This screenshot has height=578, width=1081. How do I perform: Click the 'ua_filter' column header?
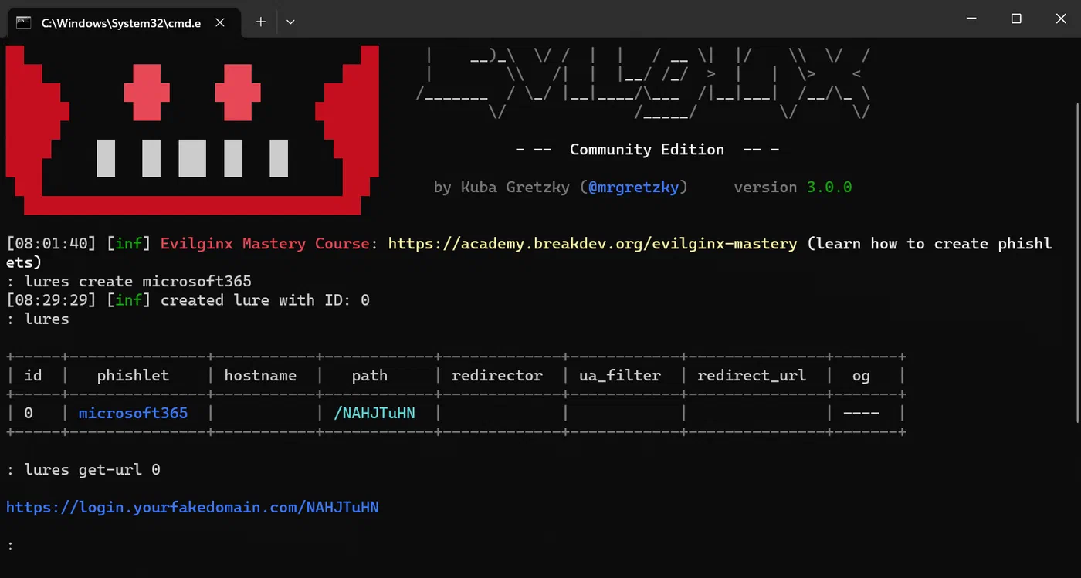click(620, 376)
